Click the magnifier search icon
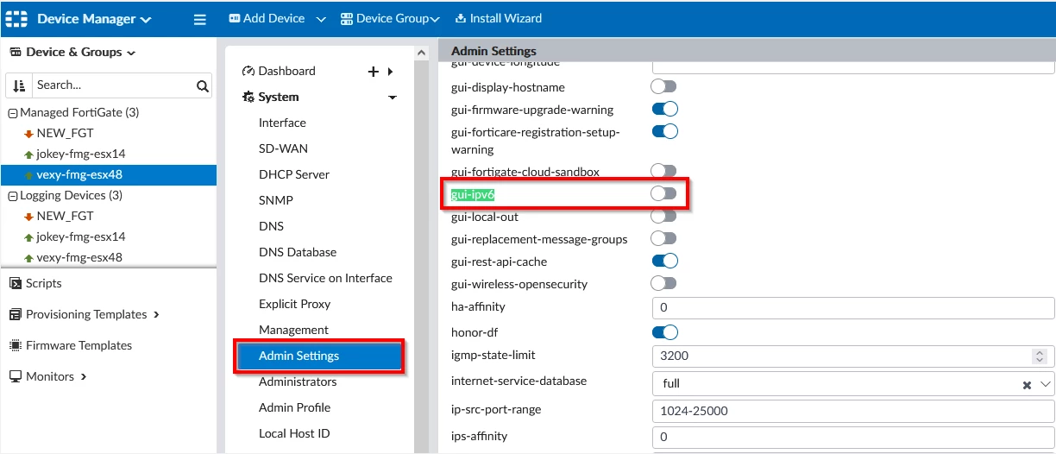The width and height of the screenshot is (1056, 454). [203, 85]
